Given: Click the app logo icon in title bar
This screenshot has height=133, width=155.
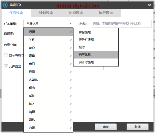Looking at the screenshot, I should [5, 5].
